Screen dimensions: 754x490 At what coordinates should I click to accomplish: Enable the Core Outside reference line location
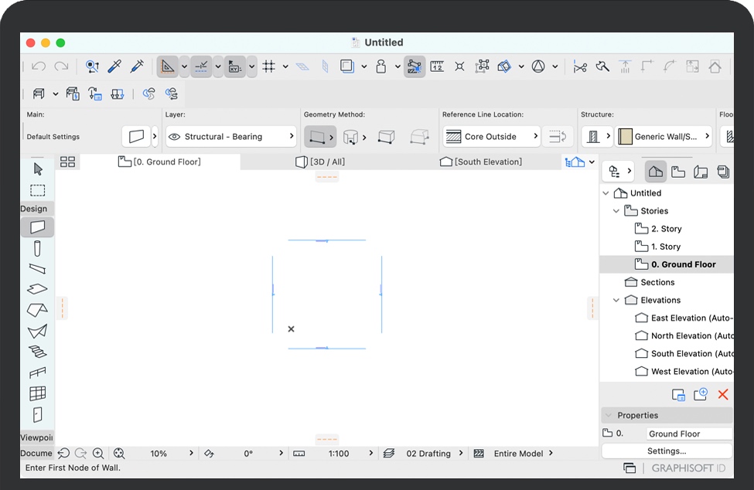coord(490,135)
